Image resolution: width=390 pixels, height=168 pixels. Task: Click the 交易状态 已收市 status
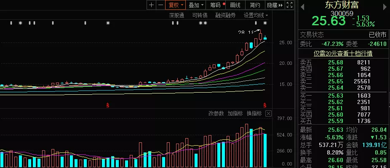pyautogui.click(x=377, y=35)
